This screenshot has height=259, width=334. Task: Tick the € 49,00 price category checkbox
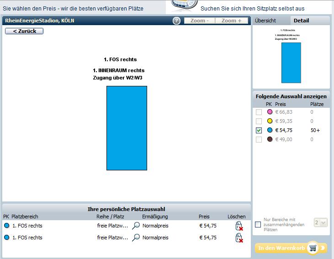coord(259,139)
